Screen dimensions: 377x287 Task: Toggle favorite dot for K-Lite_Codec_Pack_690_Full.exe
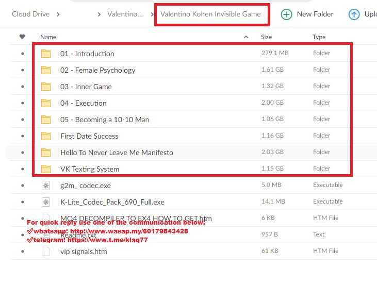click(x=23, y=202)
